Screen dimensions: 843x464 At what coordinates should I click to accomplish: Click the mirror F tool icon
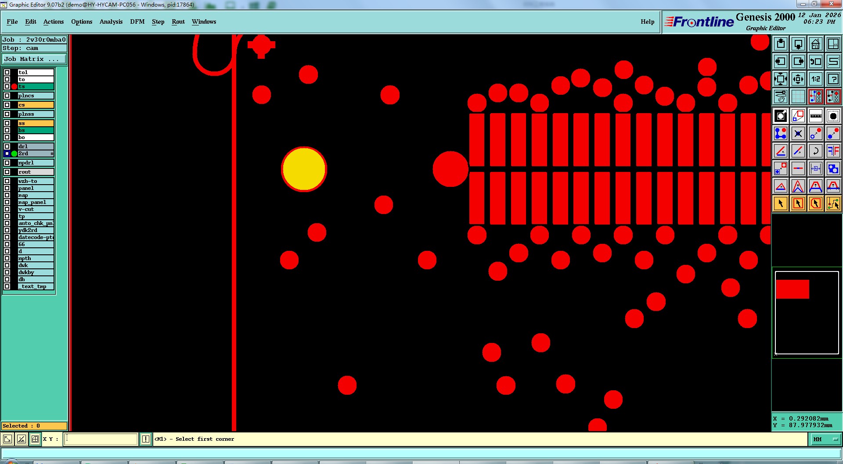(x=833, y=151)
